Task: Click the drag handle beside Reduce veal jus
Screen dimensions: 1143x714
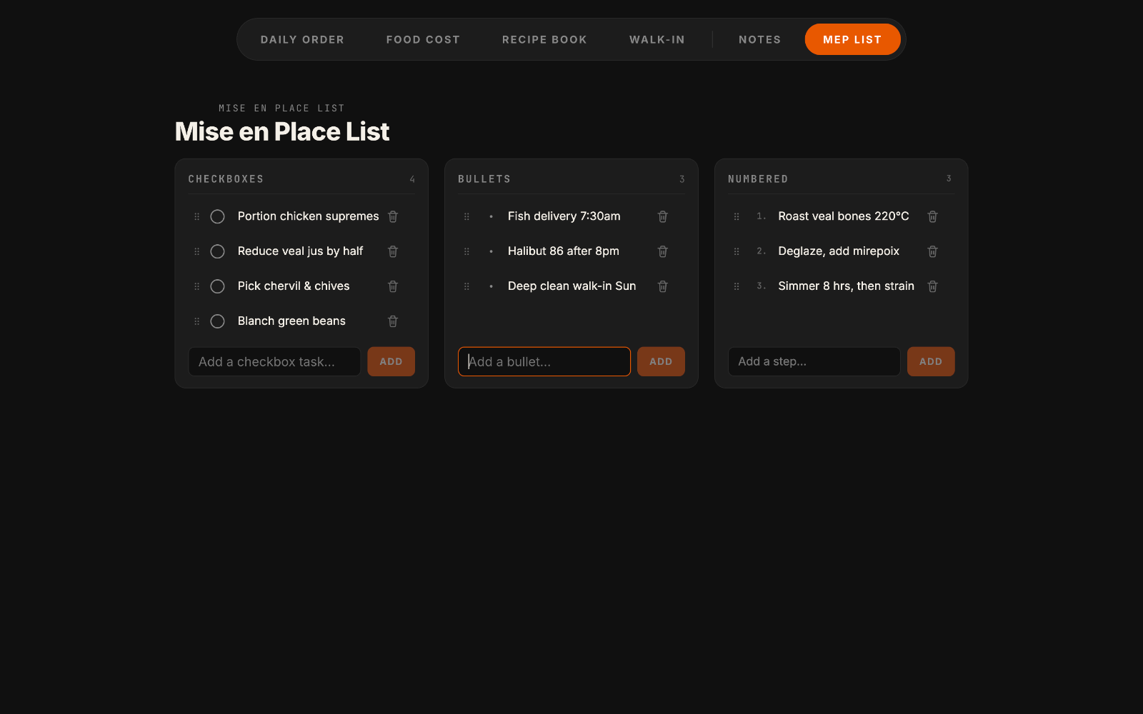Action: [197, 251]
